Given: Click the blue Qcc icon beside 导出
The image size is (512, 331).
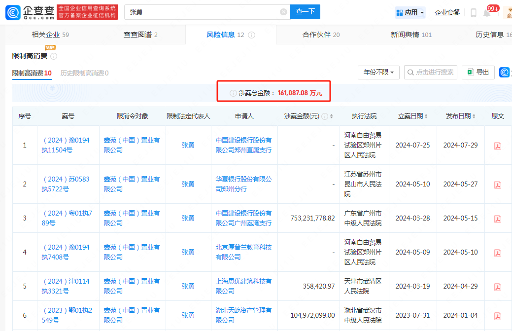Looking at the screenshot, I should (x=504, y=73).
